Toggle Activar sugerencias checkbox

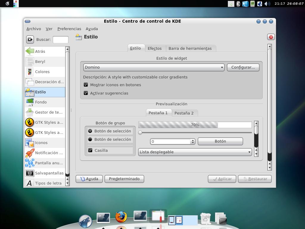[86, 93]
